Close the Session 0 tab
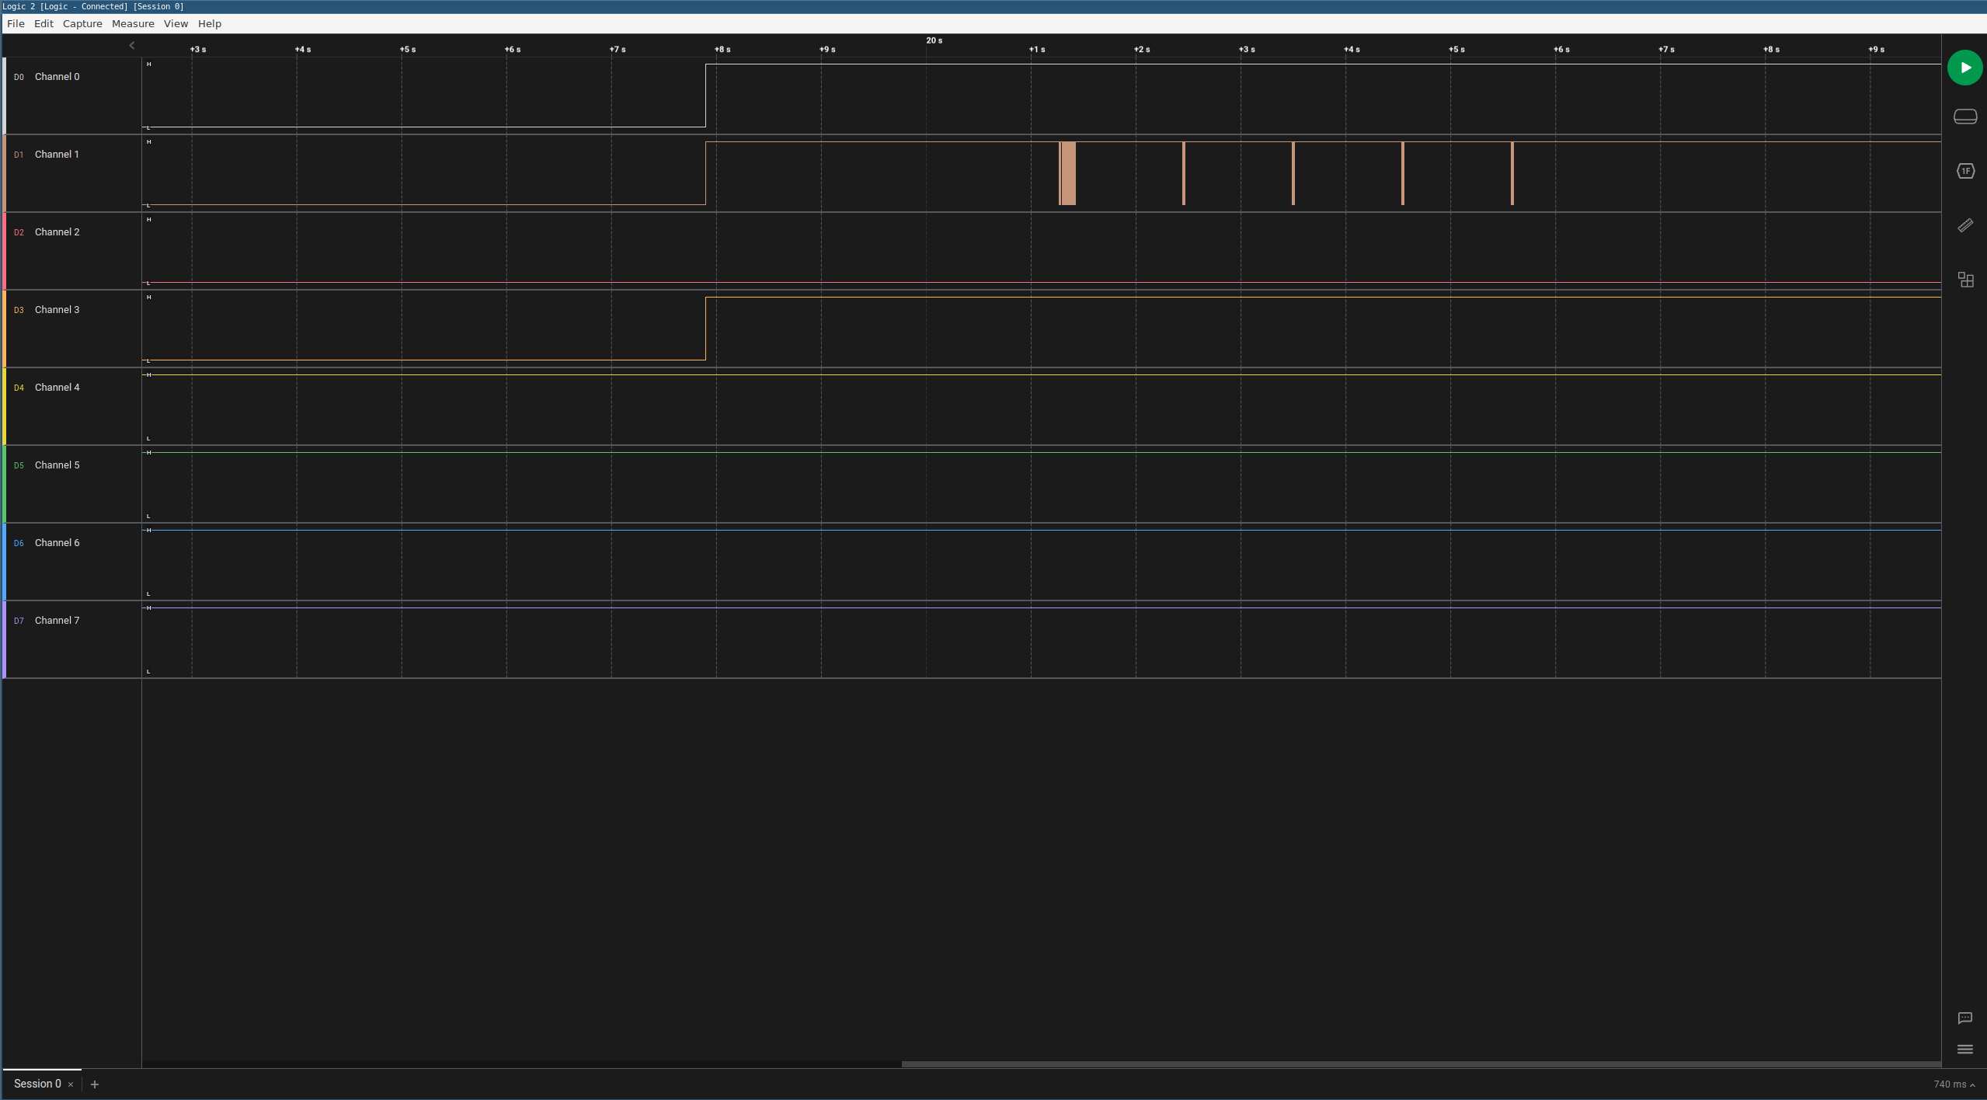This screenshot has width=1987, height=1100. pos(70,1084)
